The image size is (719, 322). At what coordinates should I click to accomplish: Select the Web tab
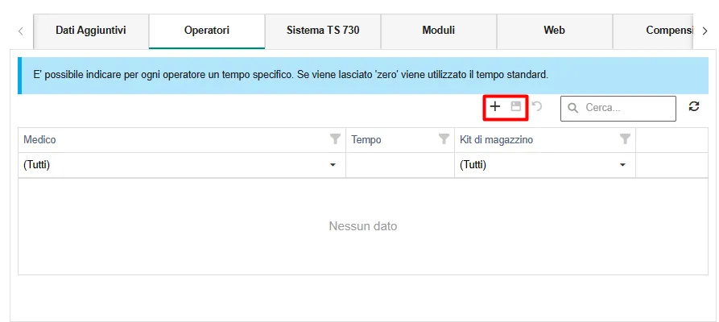click(554, 31)
